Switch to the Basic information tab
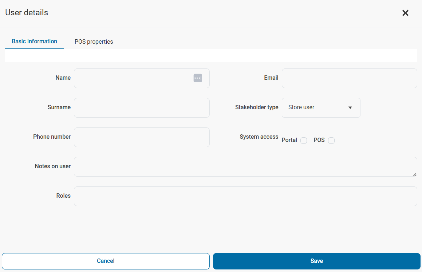The width and height of the screenshot is (422, 272). point(34,42)
